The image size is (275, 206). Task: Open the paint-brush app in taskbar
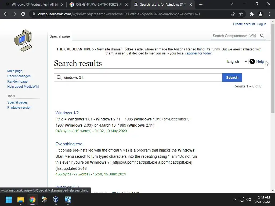coord(44,200)
